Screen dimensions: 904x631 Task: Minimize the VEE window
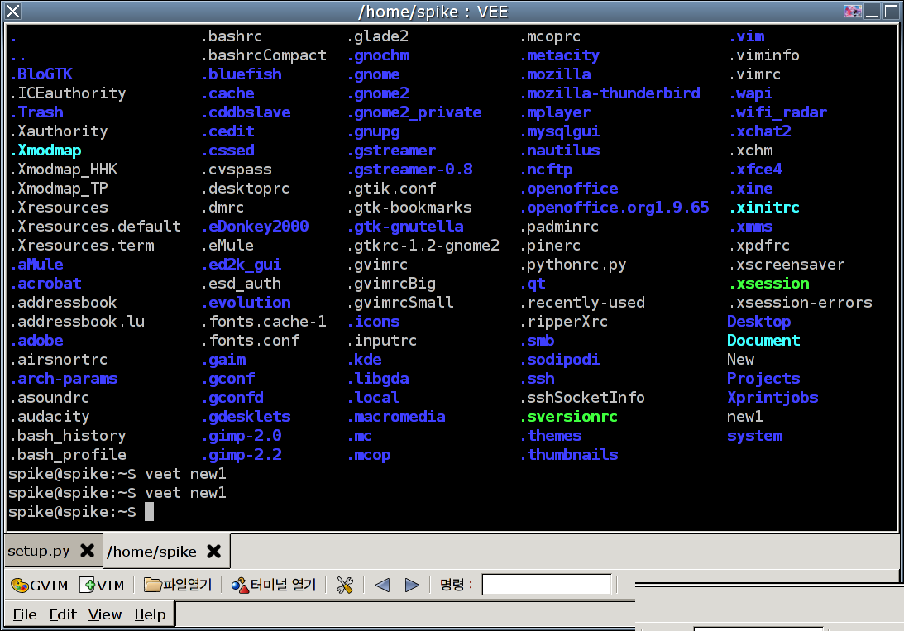[x=872, y=12]
